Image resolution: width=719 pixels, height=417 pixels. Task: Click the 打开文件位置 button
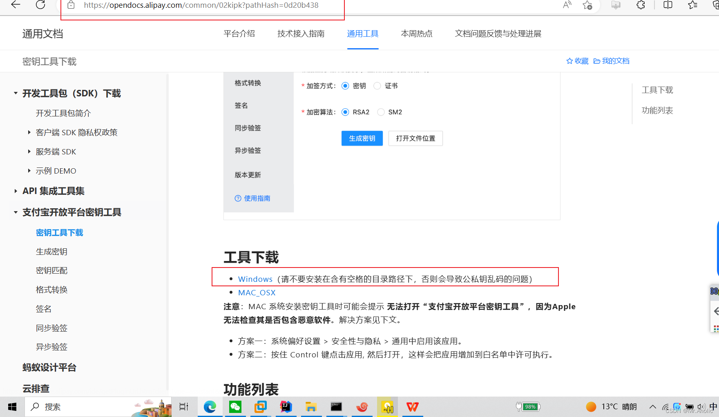tap(415, 138)
